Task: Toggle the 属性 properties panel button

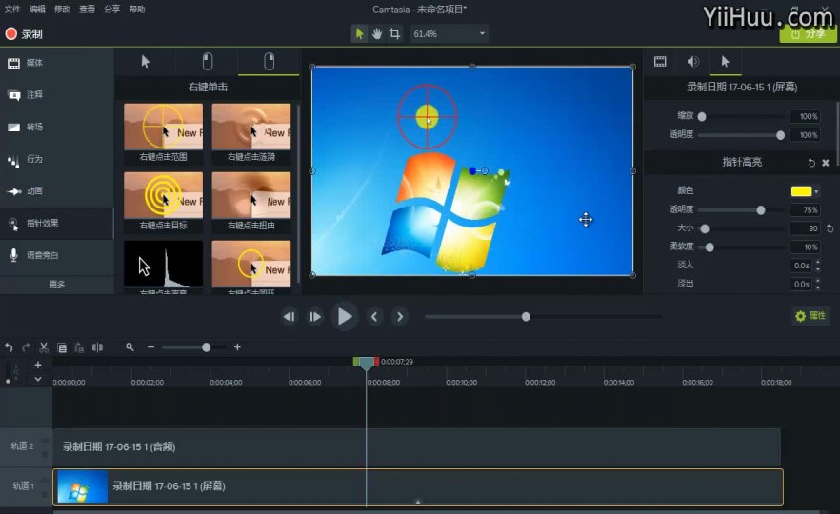Action: point(810,316)
